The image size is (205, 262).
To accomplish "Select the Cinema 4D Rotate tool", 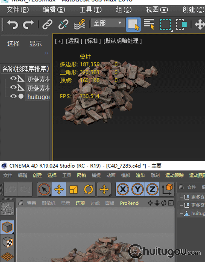I will (x=88, y=189).
